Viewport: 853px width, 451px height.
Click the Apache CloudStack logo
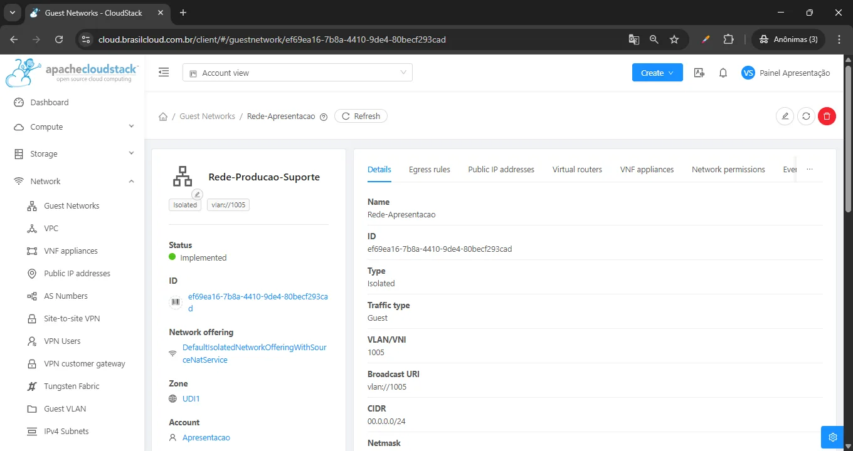point(72,73)
